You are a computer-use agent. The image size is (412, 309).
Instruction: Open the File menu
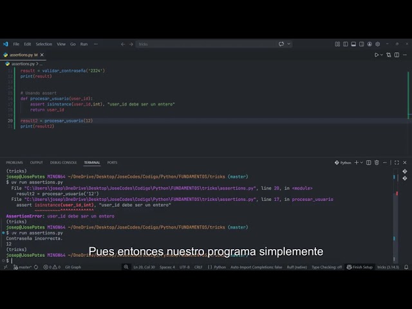[x=16, y=44]
